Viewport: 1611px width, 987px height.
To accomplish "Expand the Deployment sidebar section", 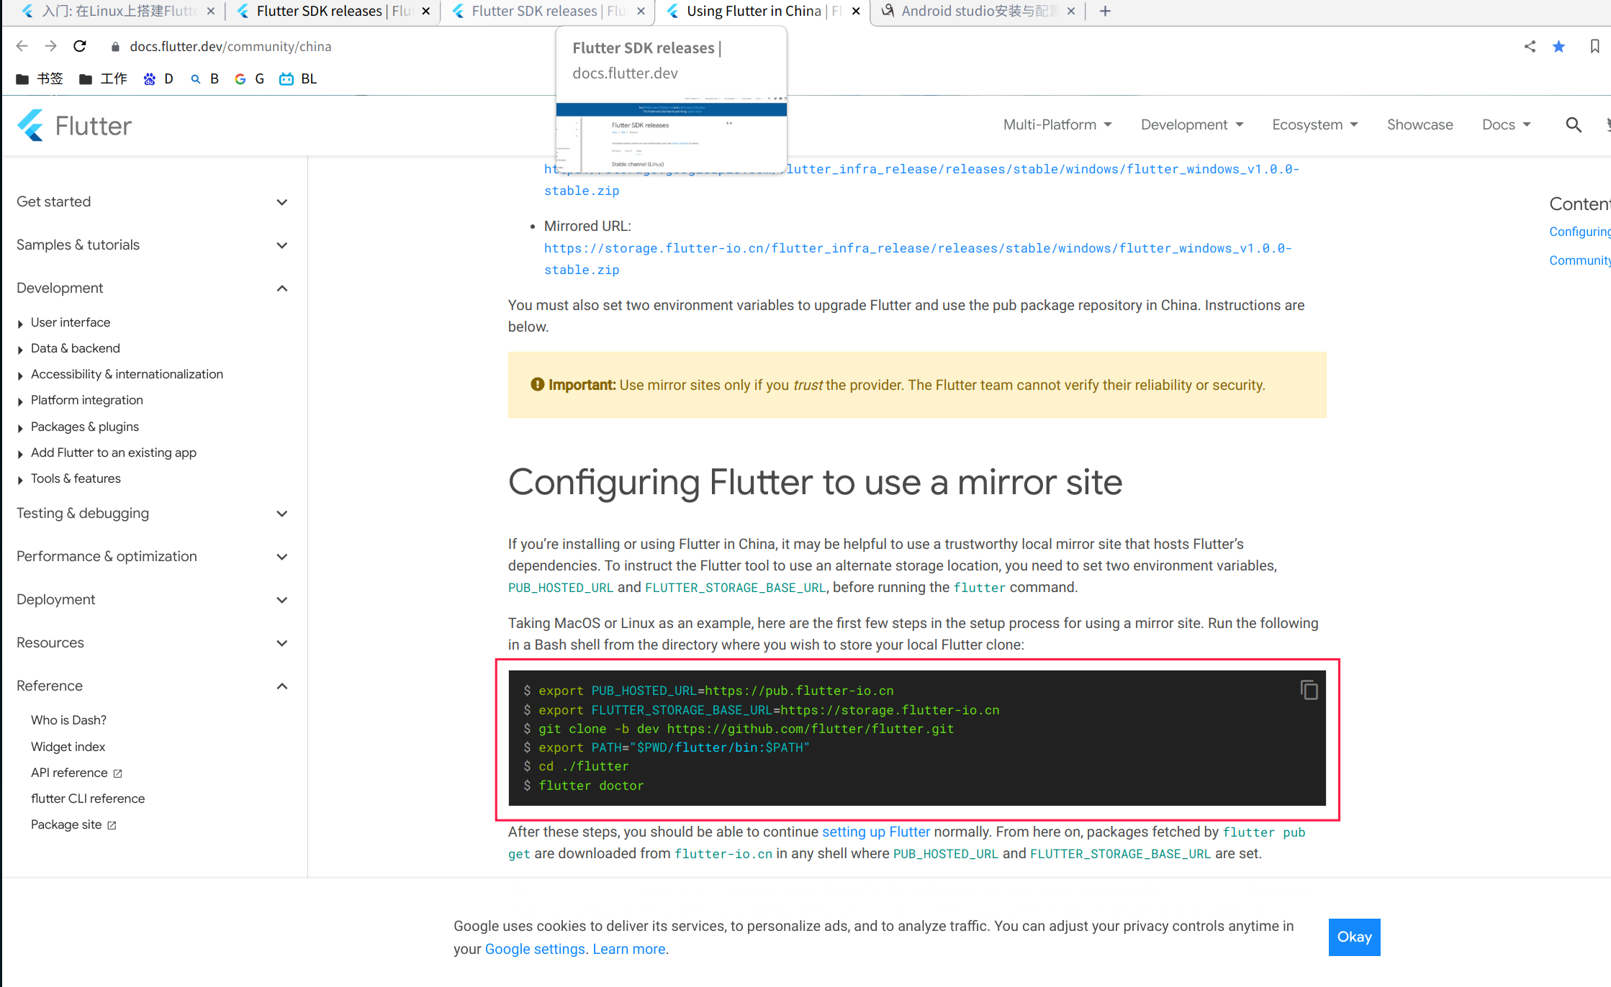I will pyautogui.click(x=152, y=600).
